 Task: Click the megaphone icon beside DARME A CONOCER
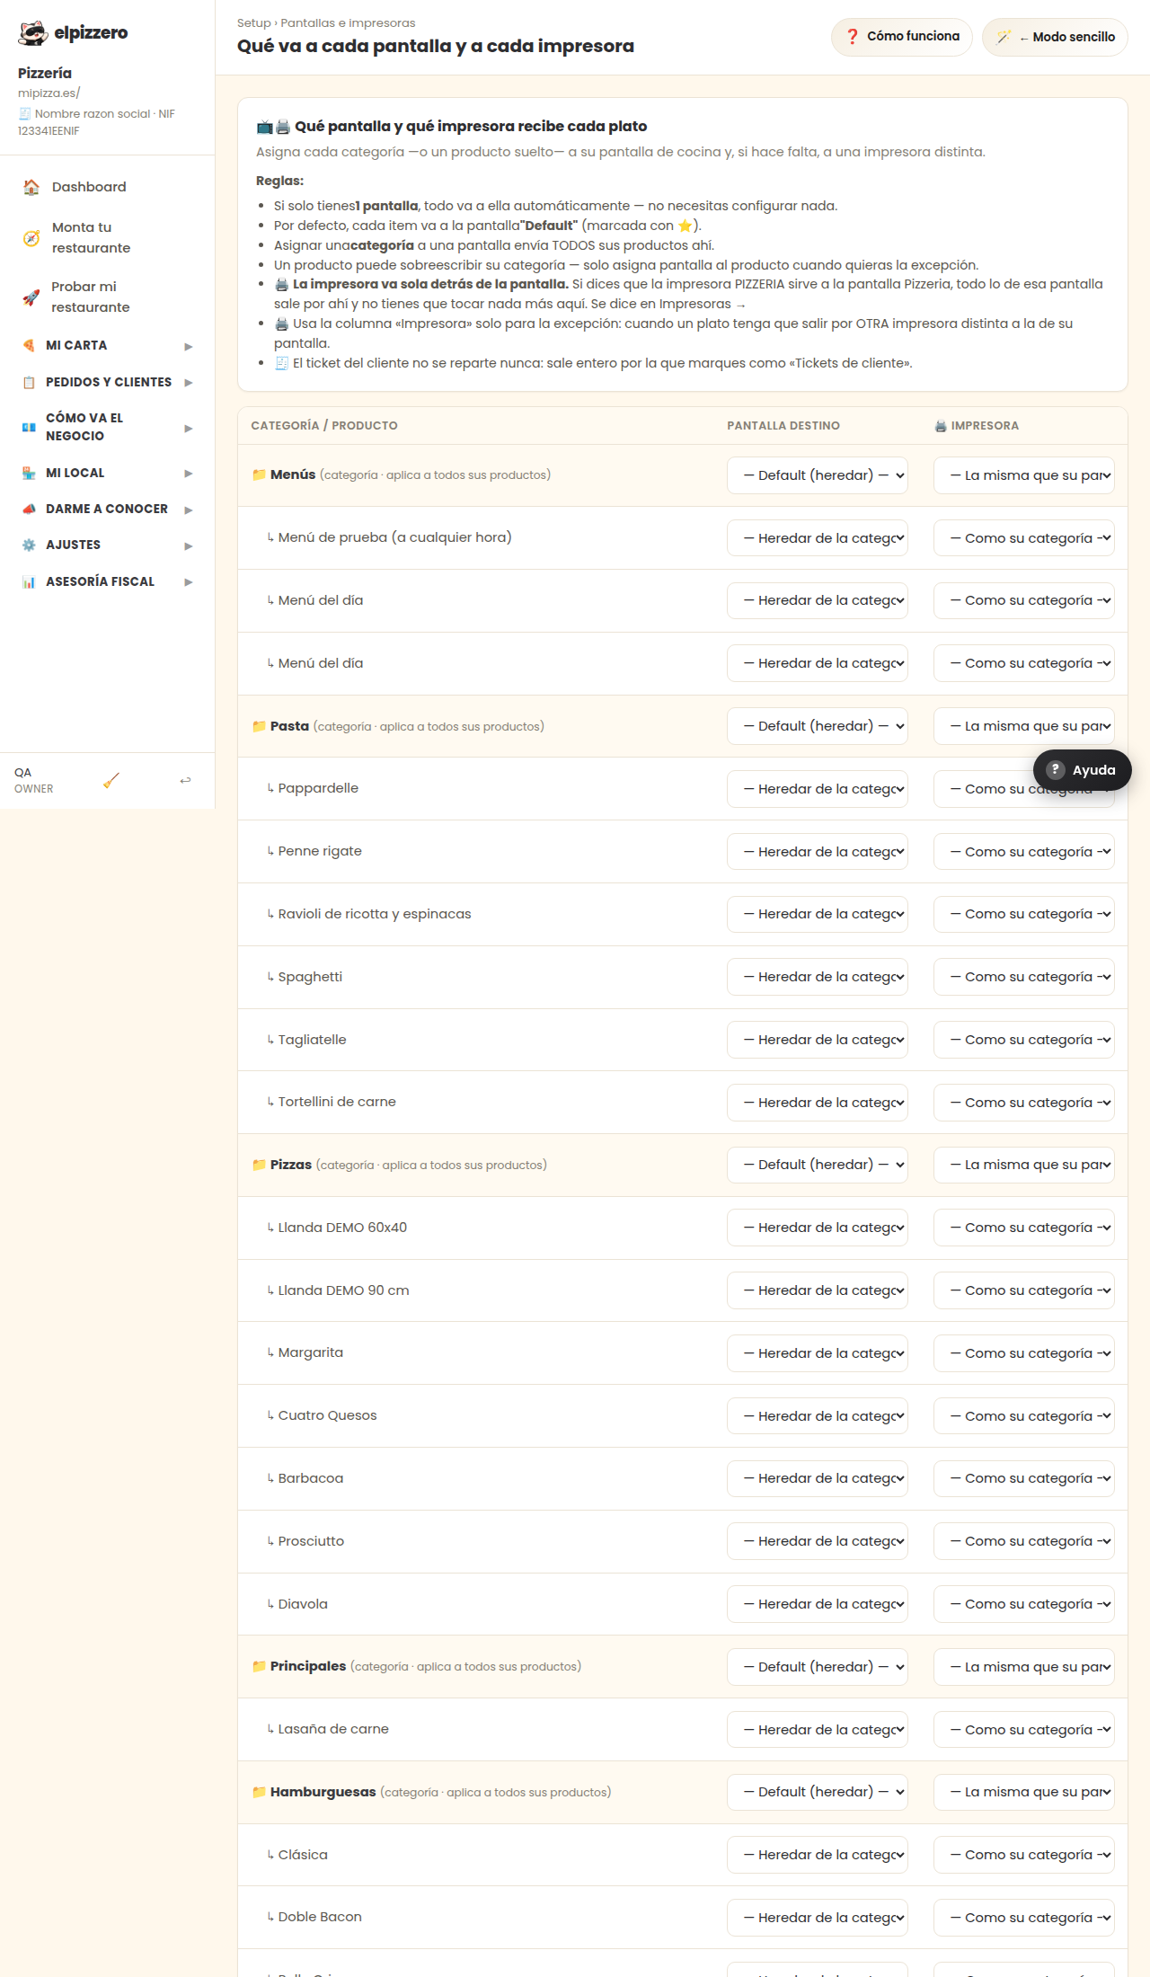tap(29, 509)
